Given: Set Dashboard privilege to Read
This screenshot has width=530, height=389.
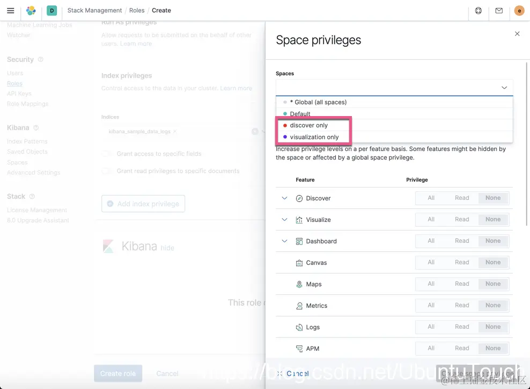Looking at the screenshot, I should click(462, 241).
